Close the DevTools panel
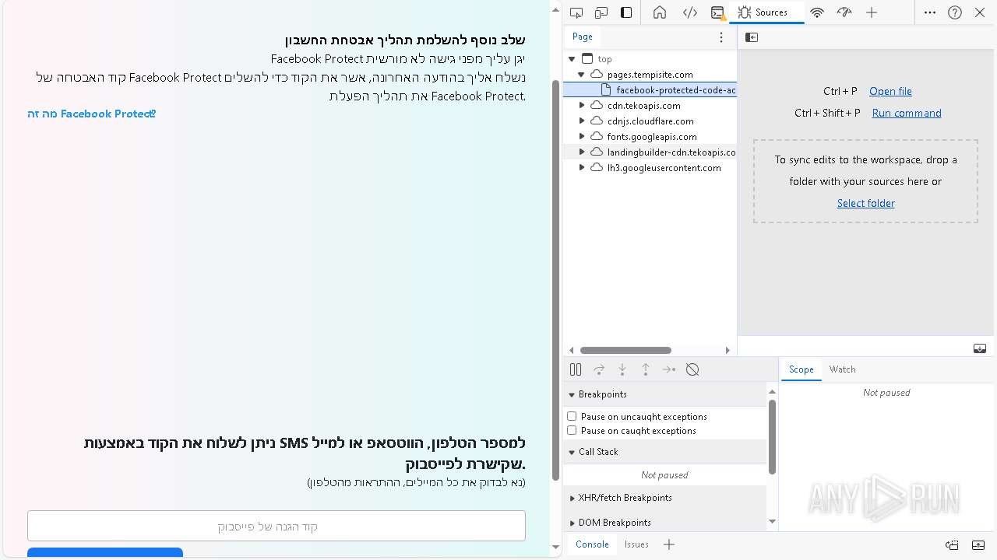This screenshot has height=560, width=997. [980, 12]
